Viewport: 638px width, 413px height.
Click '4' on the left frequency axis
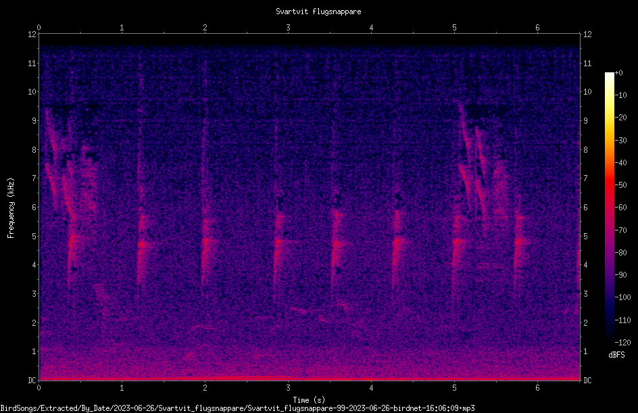click(34, 265)
